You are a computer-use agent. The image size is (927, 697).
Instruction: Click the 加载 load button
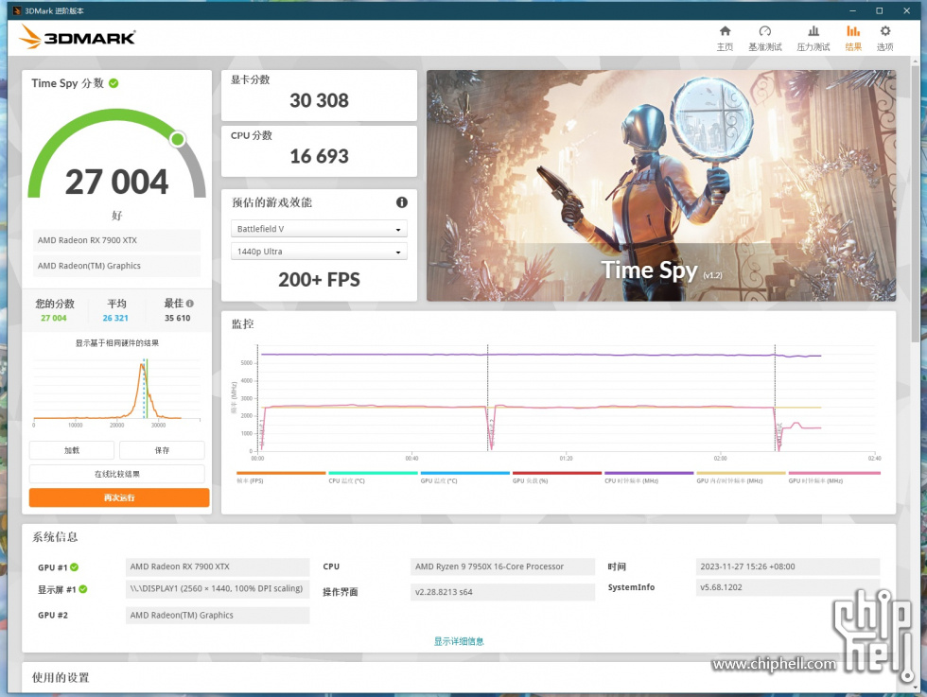click(x=72, y=450)
